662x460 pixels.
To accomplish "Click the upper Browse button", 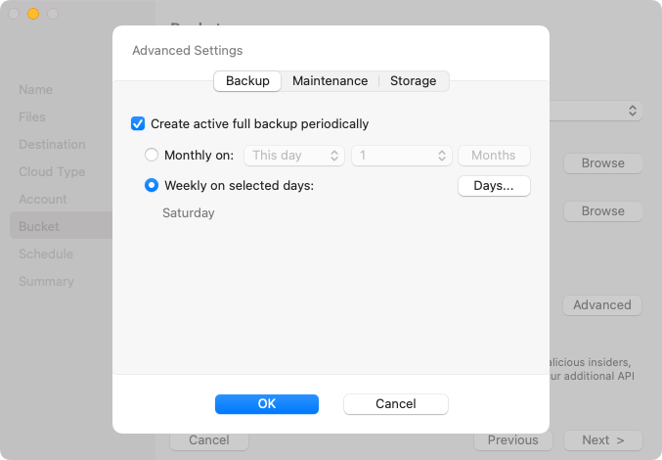I will click(603, 163).
